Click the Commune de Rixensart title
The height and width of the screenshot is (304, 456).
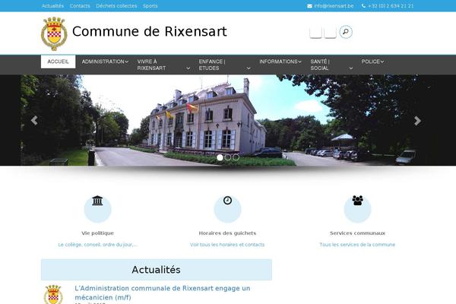(x=150, y=31)
